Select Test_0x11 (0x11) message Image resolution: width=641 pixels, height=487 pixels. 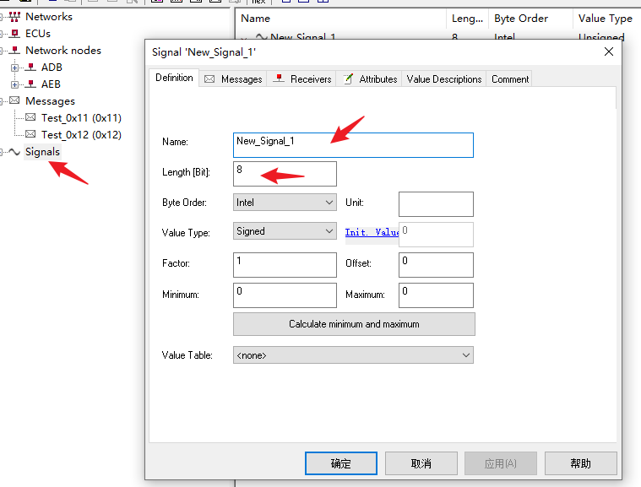coord(81,117)
